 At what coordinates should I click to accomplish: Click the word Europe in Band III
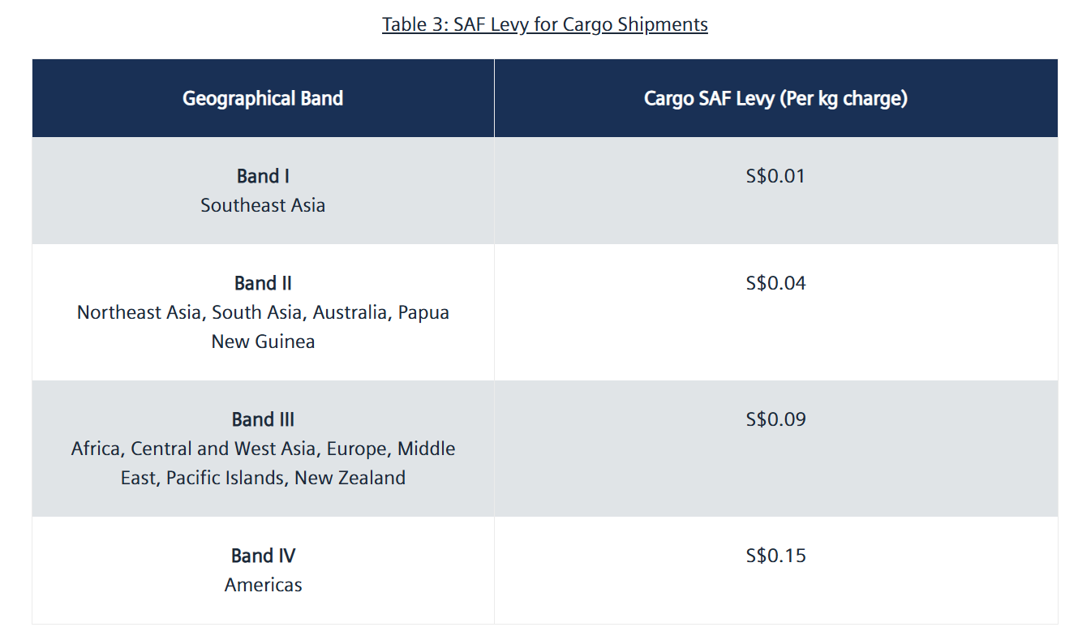tap(359, 449)
